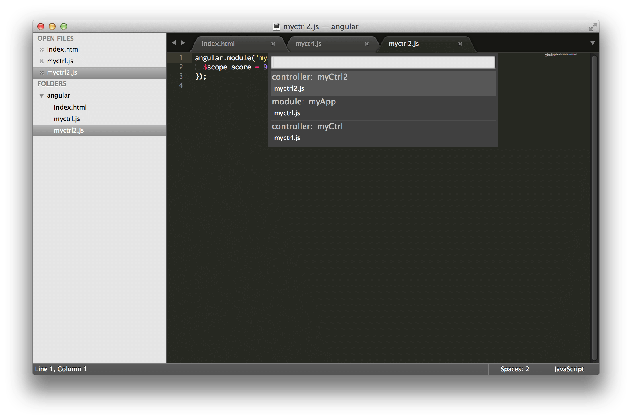Go to next tab with right arrow

[x=183, y=43]
